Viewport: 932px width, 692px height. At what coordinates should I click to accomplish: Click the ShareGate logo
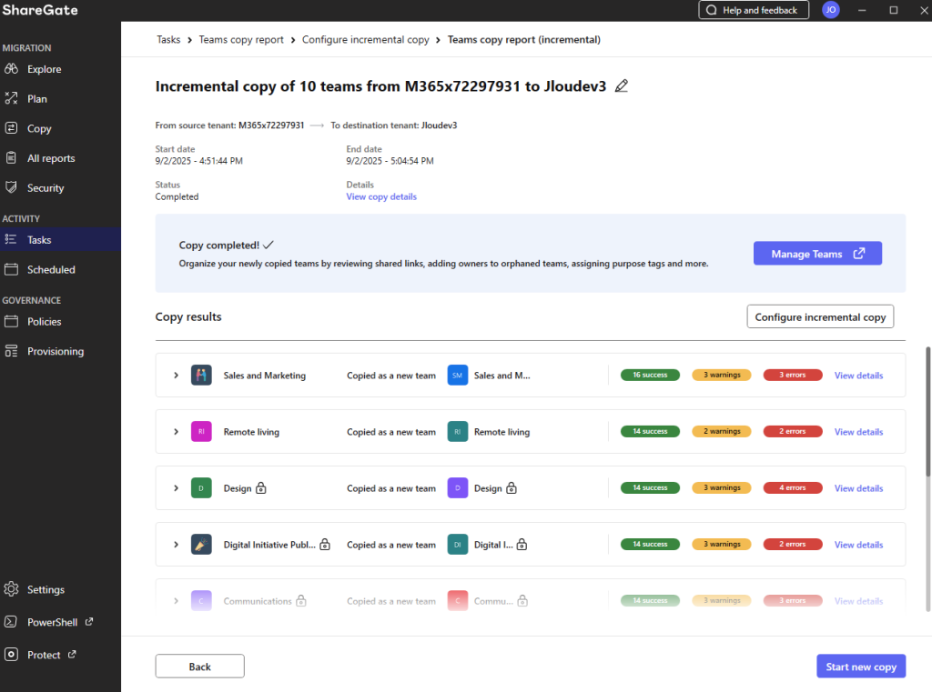coord(39,10)
